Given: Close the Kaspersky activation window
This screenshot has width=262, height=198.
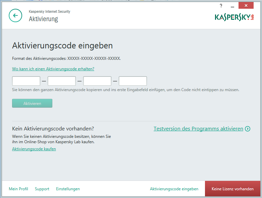Looking at the screenshot, I should [246, 5].
